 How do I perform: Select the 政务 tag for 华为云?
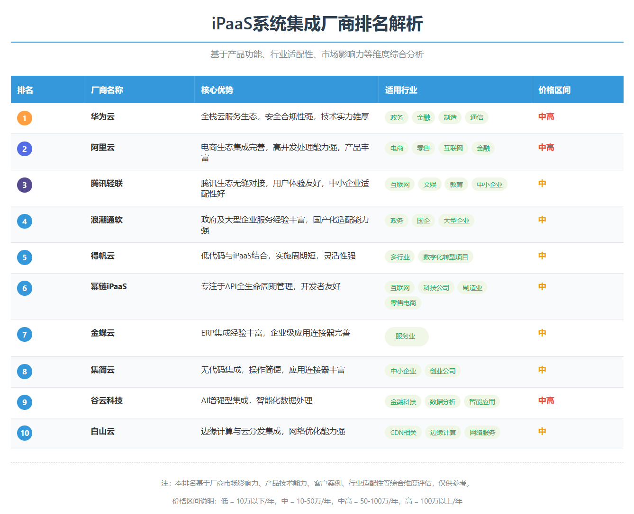pyautogui.click(x=396, y=117)
